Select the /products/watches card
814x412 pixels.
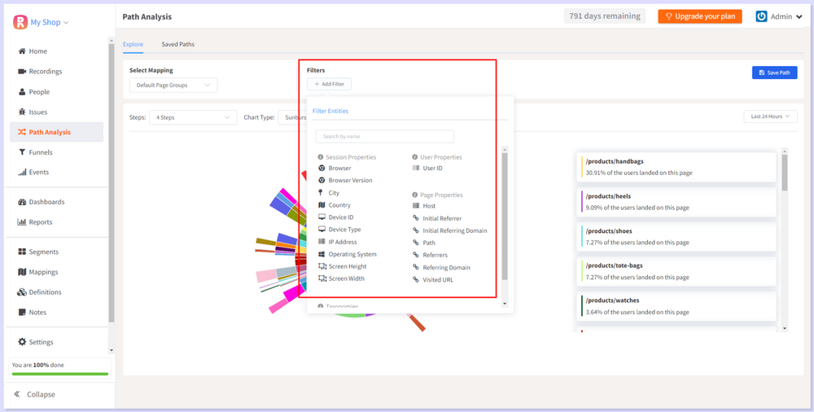[676, 306]
